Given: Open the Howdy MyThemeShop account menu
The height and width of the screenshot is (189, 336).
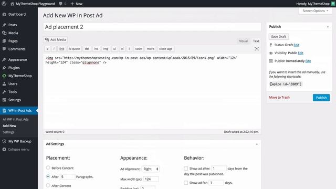Looking at the screenshot, I should point(313,4).
